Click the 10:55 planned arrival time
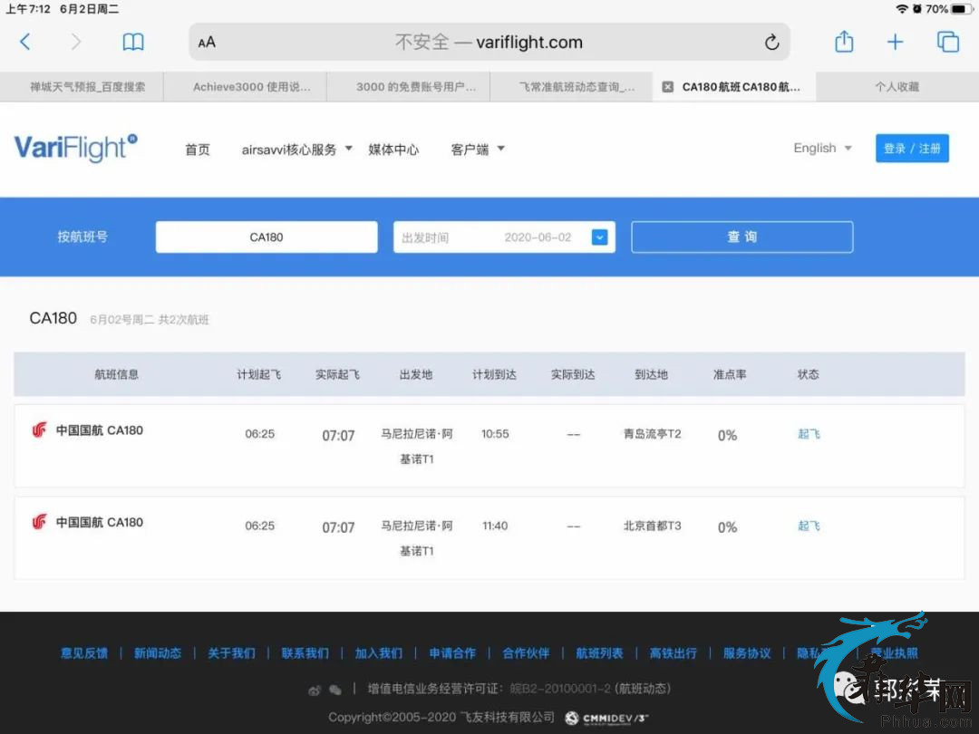The image size is (979, 734). pos(495,434)
